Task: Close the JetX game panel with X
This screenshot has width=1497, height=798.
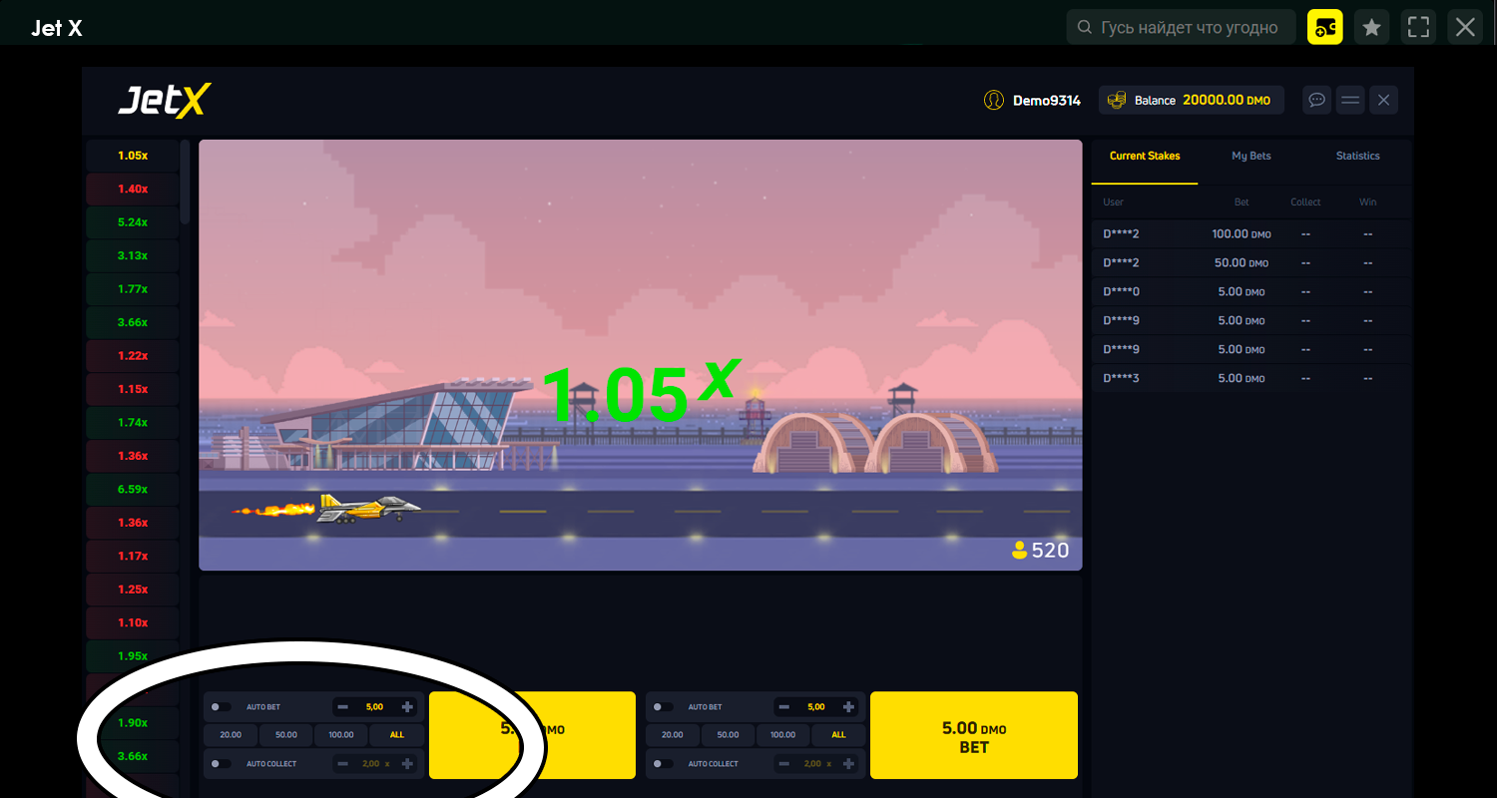Action: (1383, 100)
